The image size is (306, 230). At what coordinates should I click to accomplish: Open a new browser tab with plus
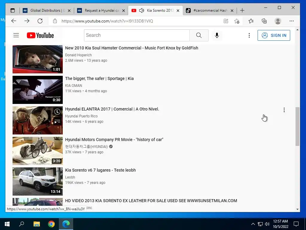click(x=242, y=10)
